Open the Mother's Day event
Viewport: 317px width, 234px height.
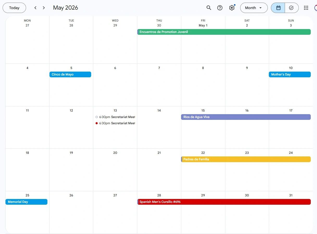click(x=290, y=74)
